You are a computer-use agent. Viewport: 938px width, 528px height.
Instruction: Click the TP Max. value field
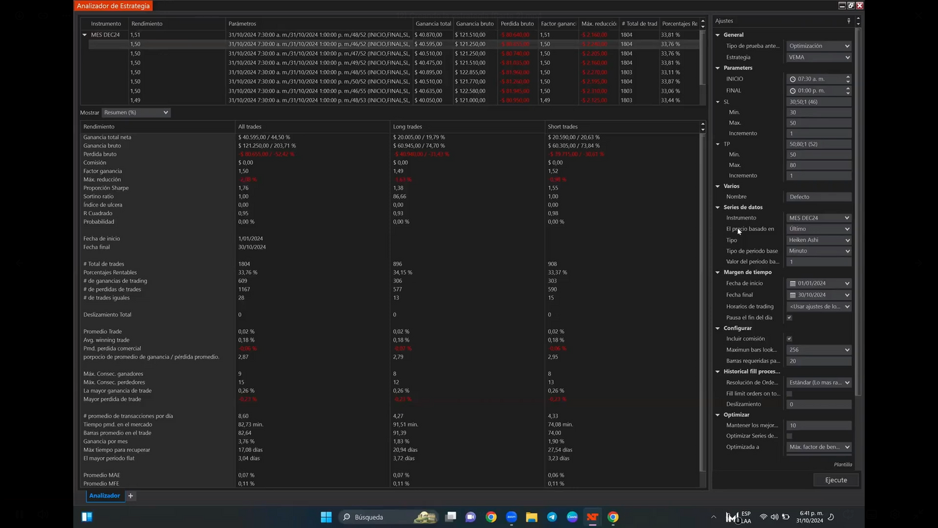(x=819, y=165)
